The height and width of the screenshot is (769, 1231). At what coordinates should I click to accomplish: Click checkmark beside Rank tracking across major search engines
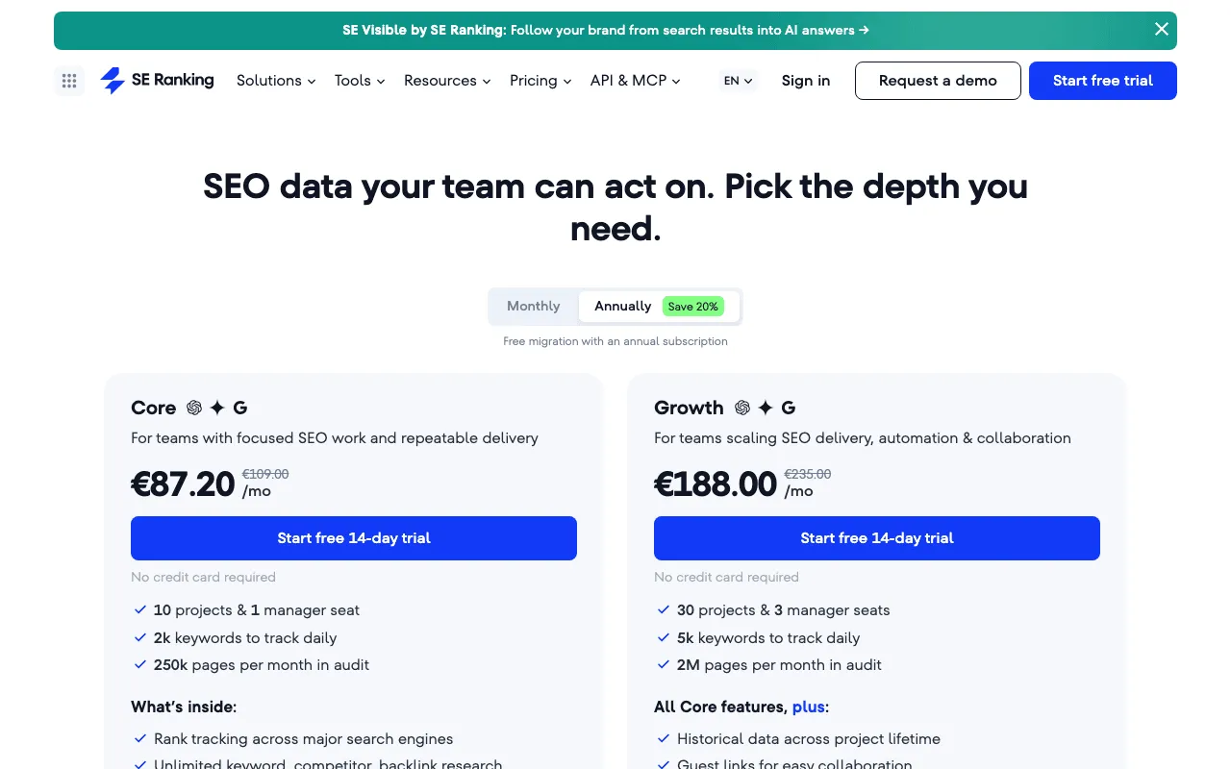click(x=140, y=738)
